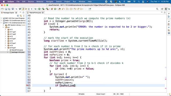Toggle Mark Occurrences highlighter button
This screenshot has width=171, height=96.
(23, 9)
